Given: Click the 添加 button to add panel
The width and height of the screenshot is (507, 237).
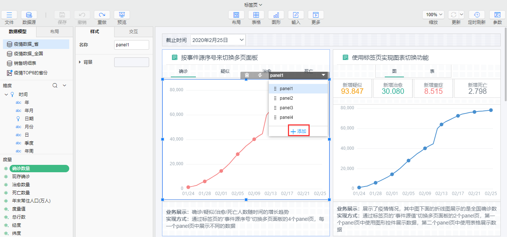Looking at the screenshot, I should (x=299, y=131).
